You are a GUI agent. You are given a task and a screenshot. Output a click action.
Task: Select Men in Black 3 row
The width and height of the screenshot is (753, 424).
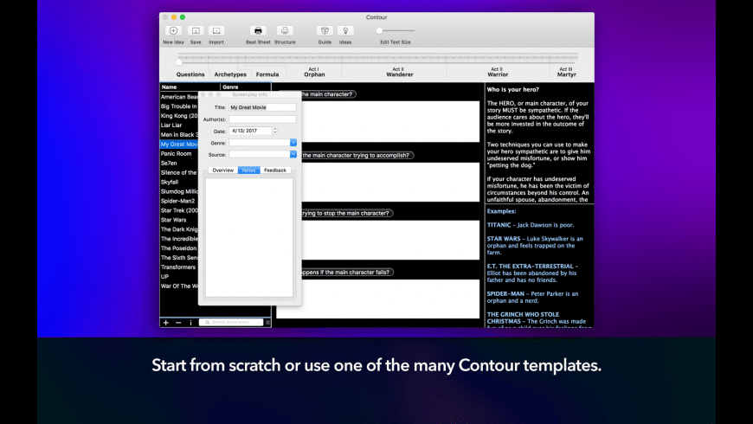pos(178,134)
